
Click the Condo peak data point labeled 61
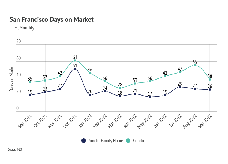click(75, 60)
